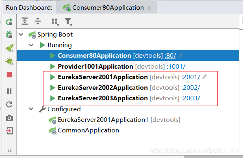Screen dimensions: 243x158
Task: Select EurekaServer2003Application row
Action: click(128, 98)
